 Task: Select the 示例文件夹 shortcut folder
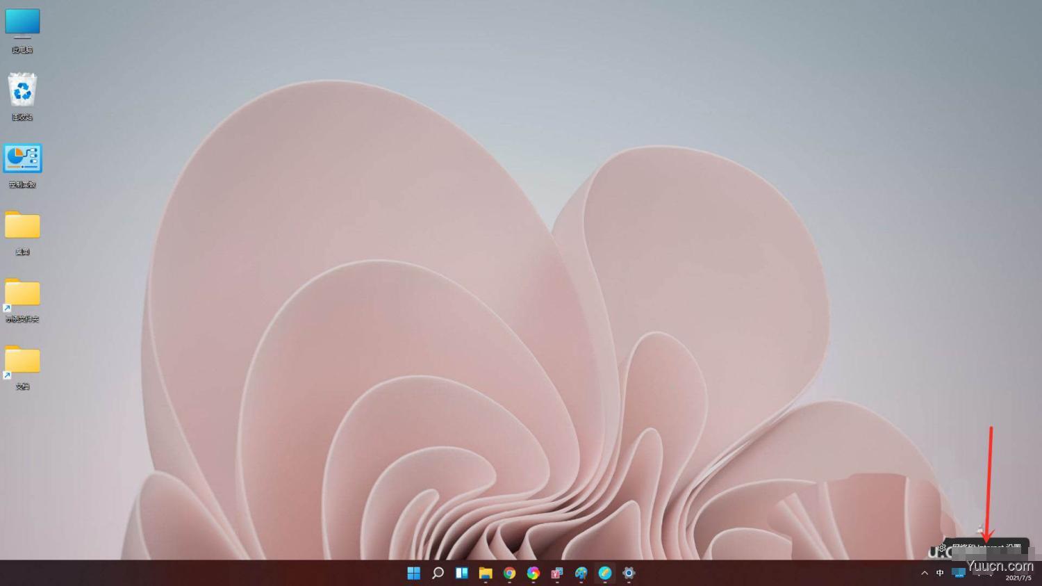(22, 300)
